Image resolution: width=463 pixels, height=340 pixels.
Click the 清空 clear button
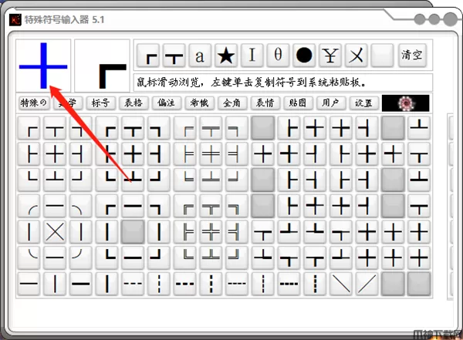[412, 56]
